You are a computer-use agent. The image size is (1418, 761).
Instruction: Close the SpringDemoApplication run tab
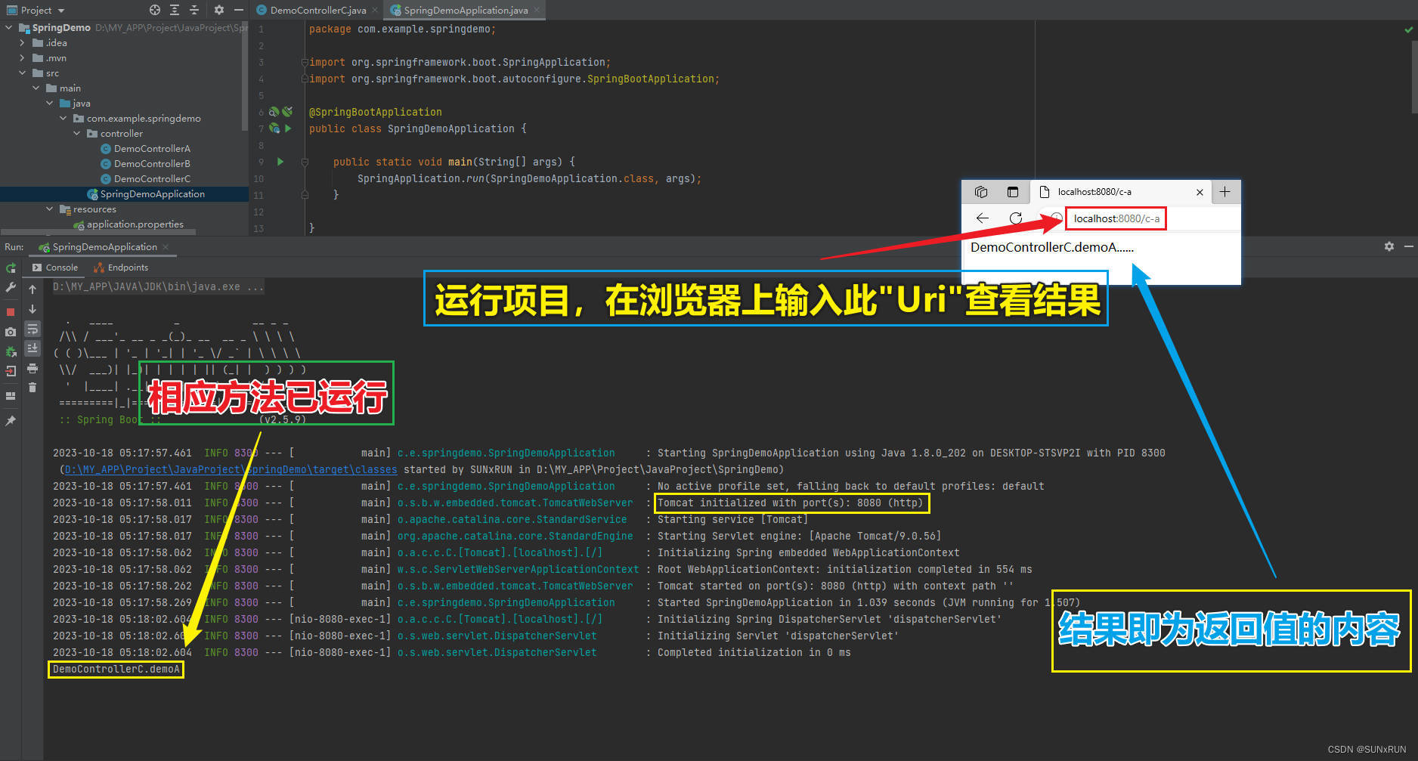point(166,247)
